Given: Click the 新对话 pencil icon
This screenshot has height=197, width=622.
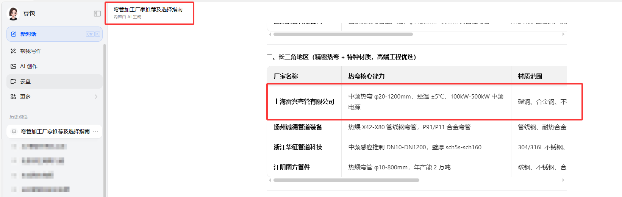Looking at the screenshot, I should click(14, 34).
